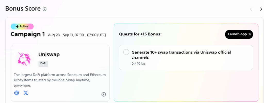This screenshot has width=264, height=103.
Task: Click the arrow icon inside Launch App
Action: pos(249,34)
